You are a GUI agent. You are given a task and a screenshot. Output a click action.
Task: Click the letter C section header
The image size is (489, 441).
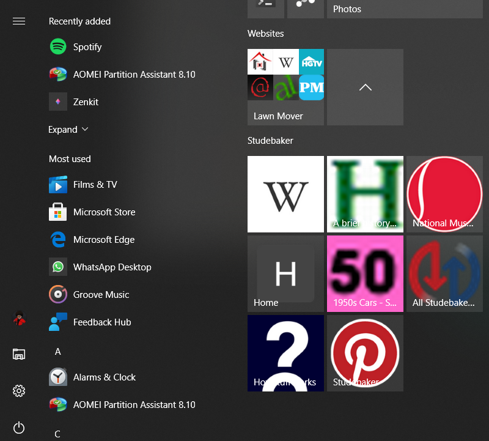tap(57, 434)
